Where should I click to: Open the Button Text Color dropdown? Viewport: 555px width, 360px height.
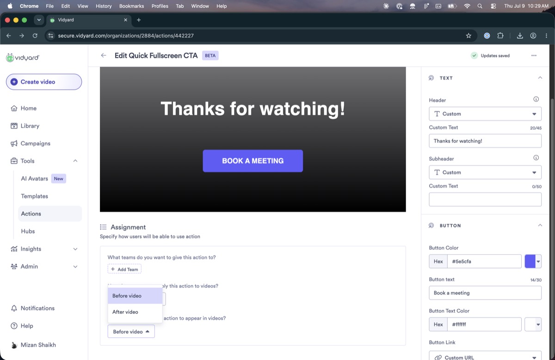(x=538, y=324)
